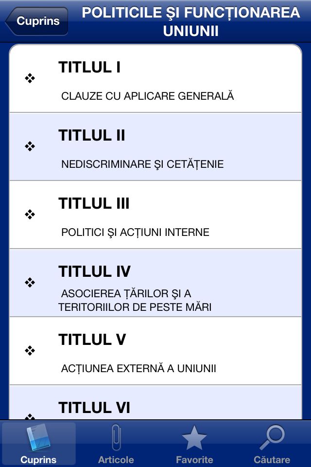Open Politici și acțiuni interne section
311x467 pixels.
(135, 233)
